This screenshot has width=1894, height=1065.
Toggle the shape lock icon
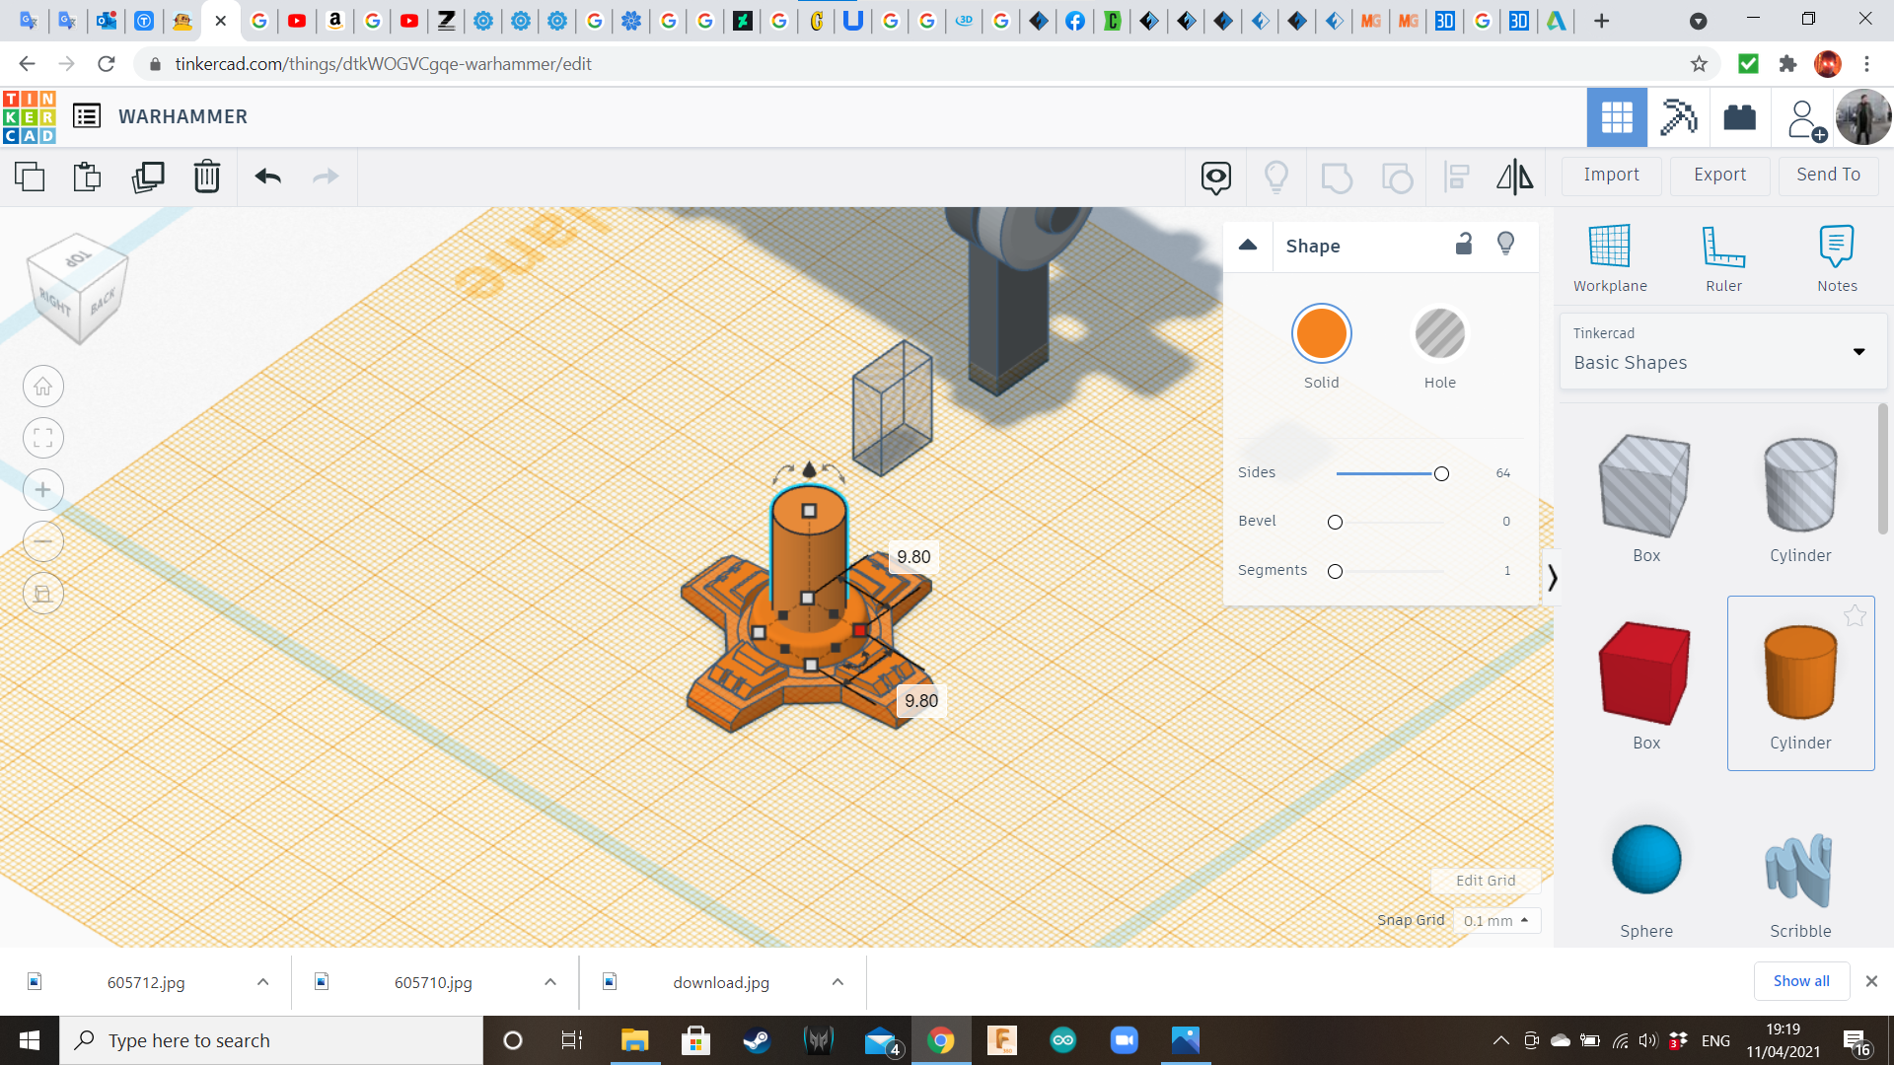pos(1464,245)
